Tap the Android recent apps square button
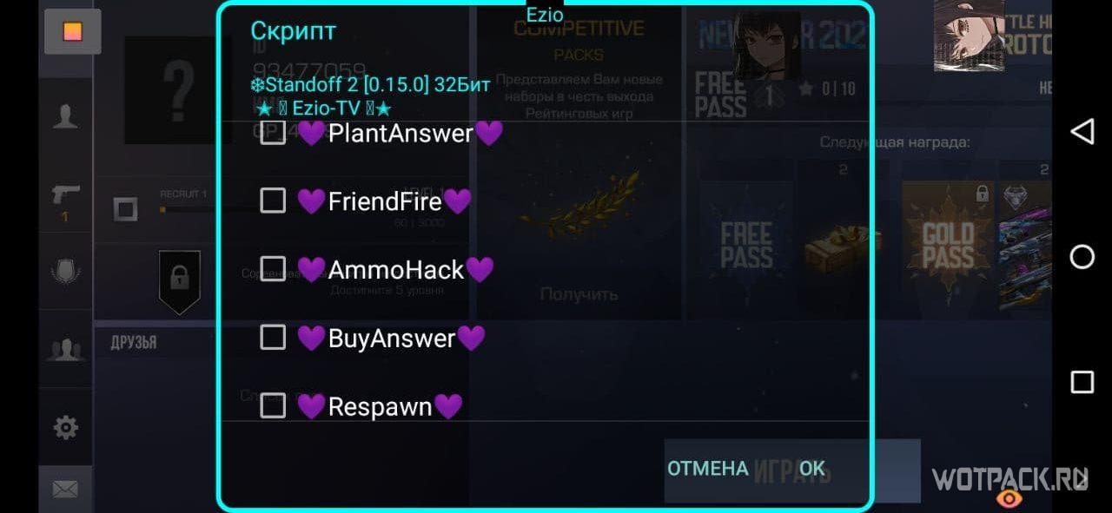The image size is (1112, 513). coord(1082,382)
